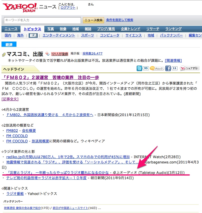This screenshot has height=213, width=202.
Task: Click the Twitter share icon
Action: point(139,68)
